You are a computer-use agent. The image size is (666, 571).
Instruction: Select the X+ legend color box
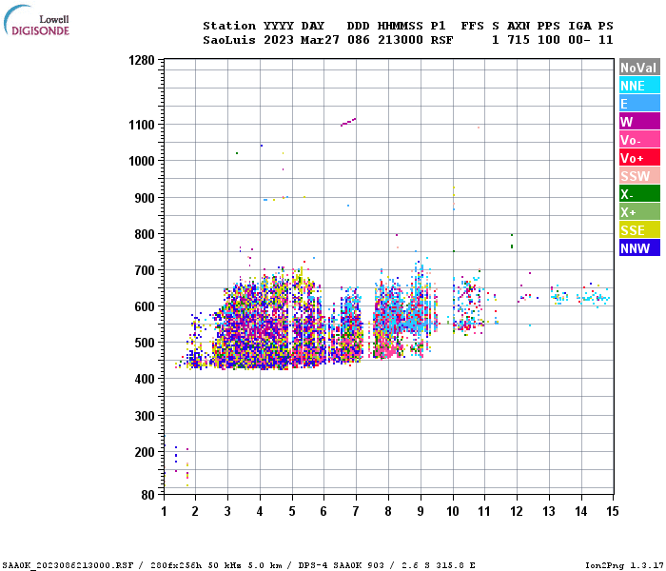639,212
